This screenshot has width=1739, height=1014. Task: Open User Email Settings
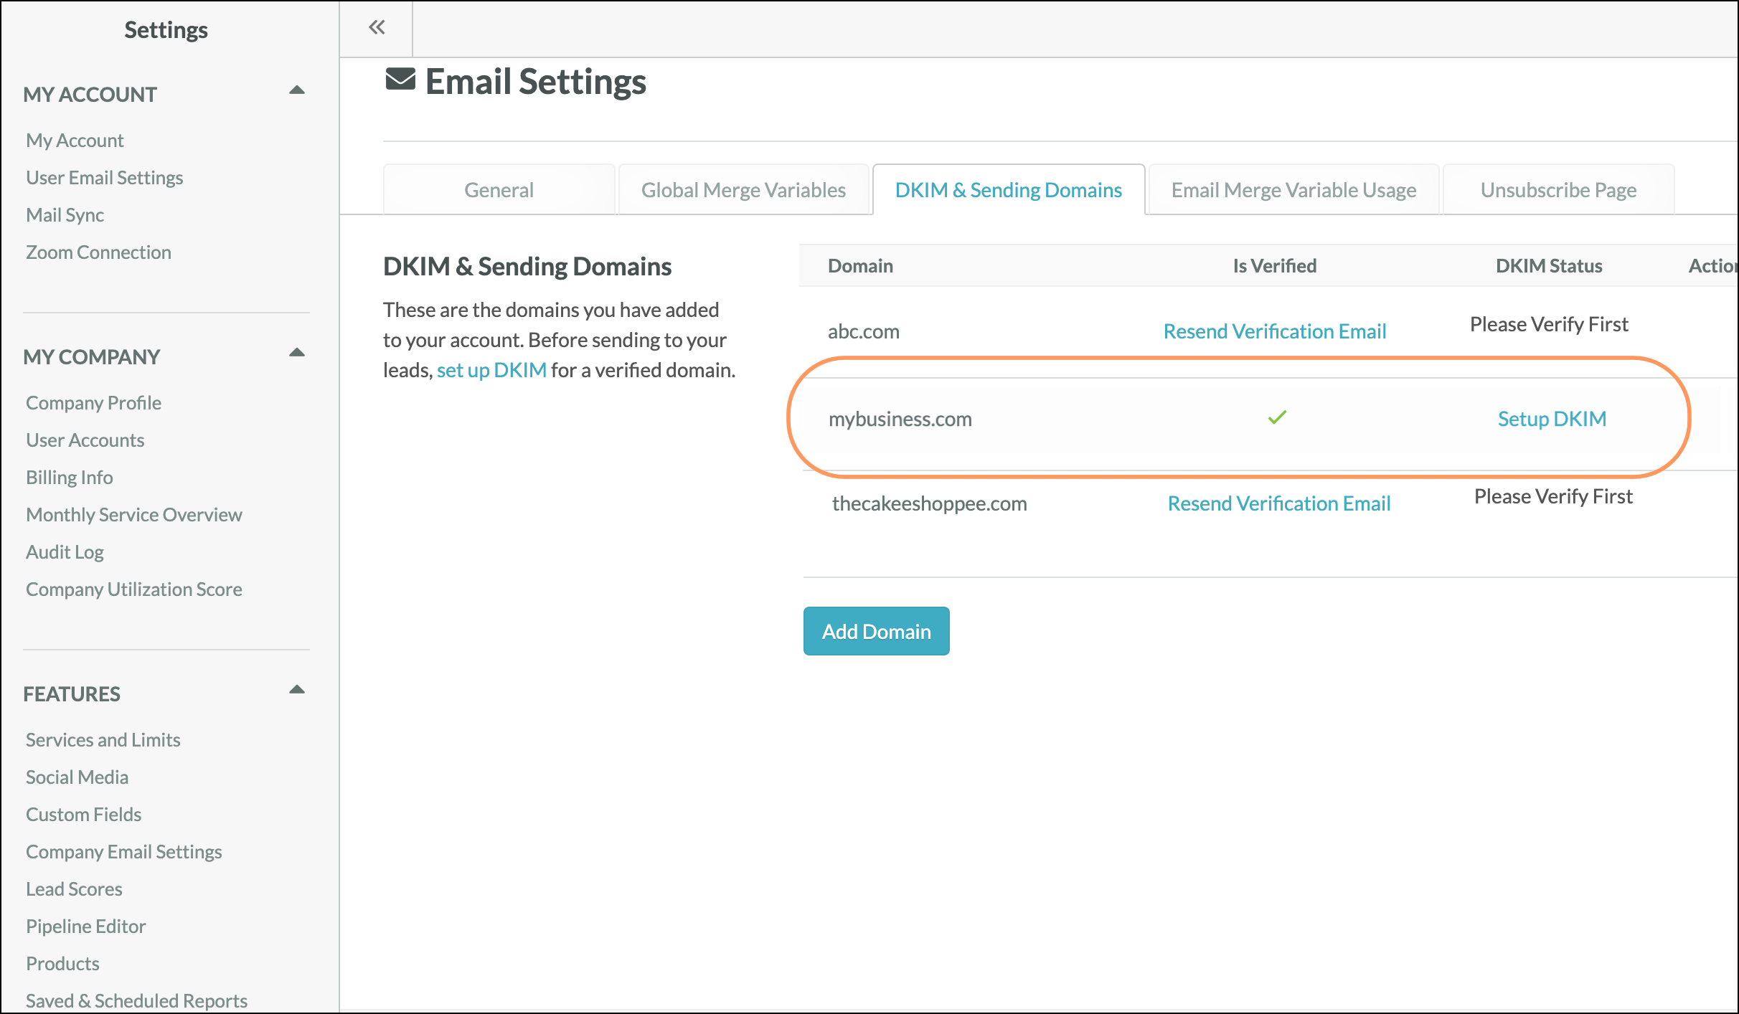[105, 178]
